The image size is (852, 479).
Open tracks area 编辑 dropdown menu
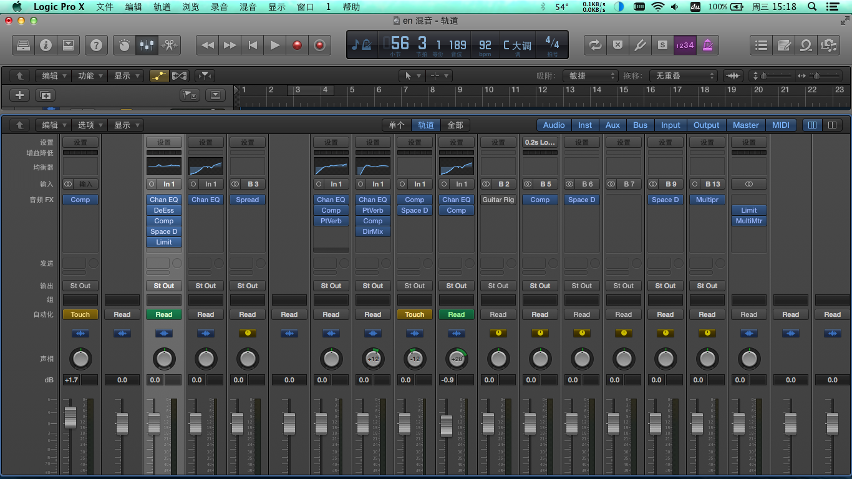52,75
